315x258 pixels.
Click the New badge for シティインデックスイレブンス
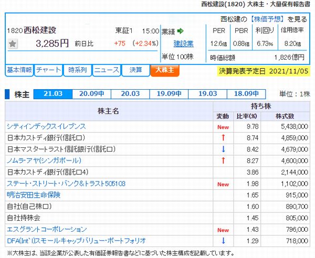coord(223,127)
